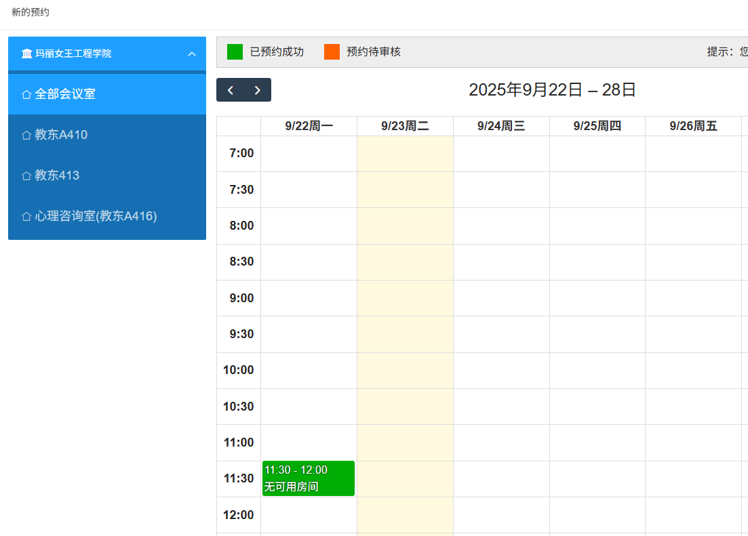Select the 10:00 slot on 9/26周五
The height and width of the screenshot is (536, 748).
point(693,371)
